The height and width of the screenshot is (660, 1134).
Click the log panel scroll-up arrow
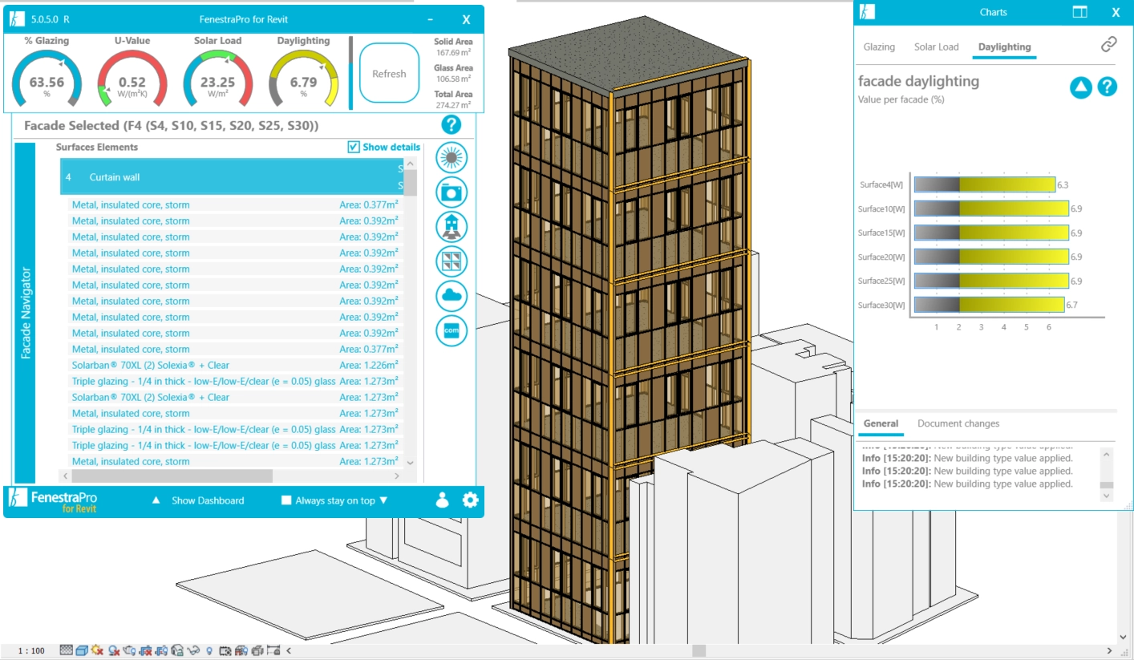(x=1107, y=454)
